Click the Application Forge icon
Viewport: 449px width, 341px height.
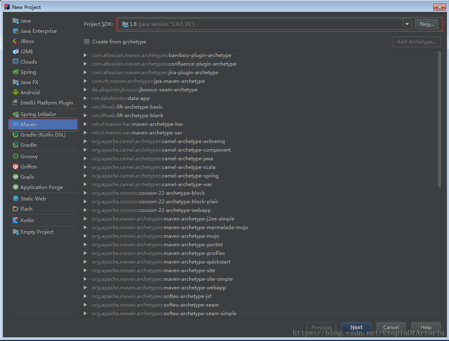click(x=16, y=187)
